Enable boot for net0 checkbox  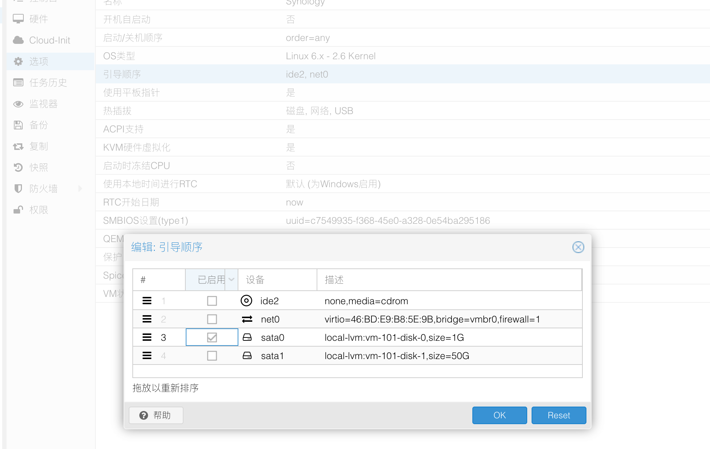pos(212,319)
